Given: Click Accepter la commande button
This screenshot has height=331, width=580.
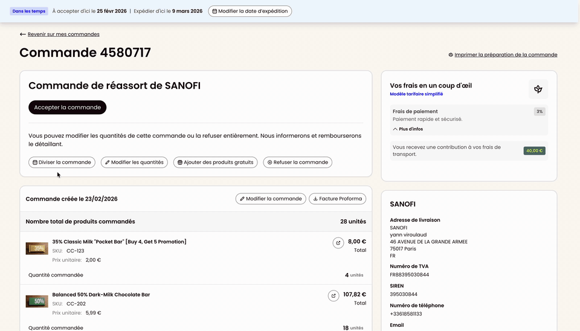Looking at the screenshot, I should coord(67,108).
